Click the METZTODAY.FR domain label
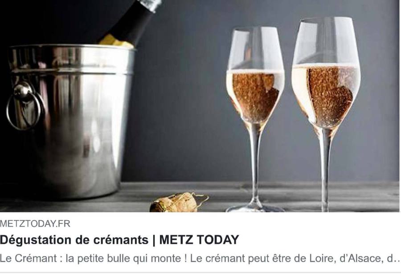This screenshot has width=401, height=275. click(x=35, y=224)
